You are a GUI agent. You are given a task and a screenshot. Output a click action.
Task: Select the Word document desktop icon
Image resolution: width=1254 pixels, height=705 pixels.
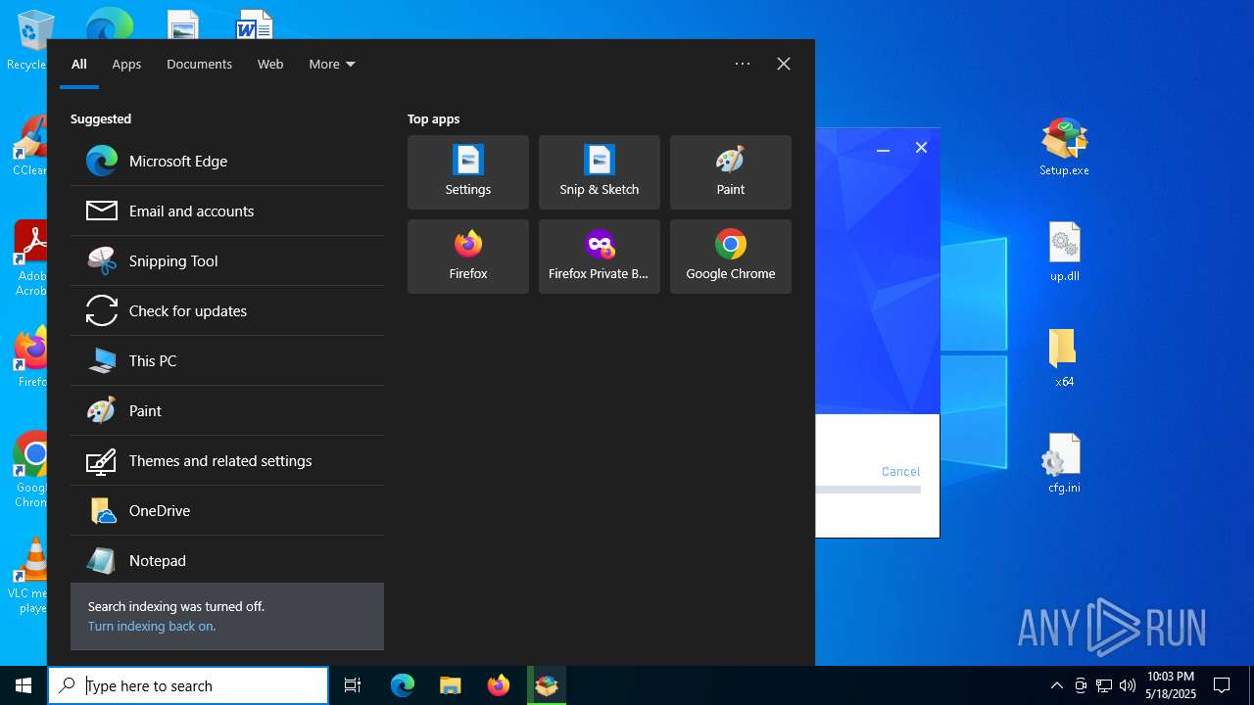(x=255, y=24)
